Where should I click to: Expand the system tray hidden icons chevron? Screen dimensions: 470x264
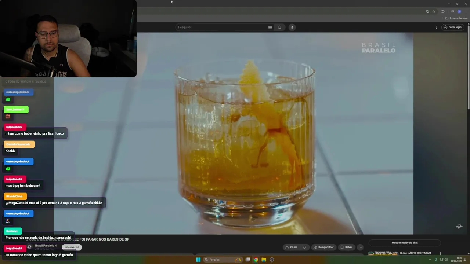pyautogui.click(x=430, y=260)
